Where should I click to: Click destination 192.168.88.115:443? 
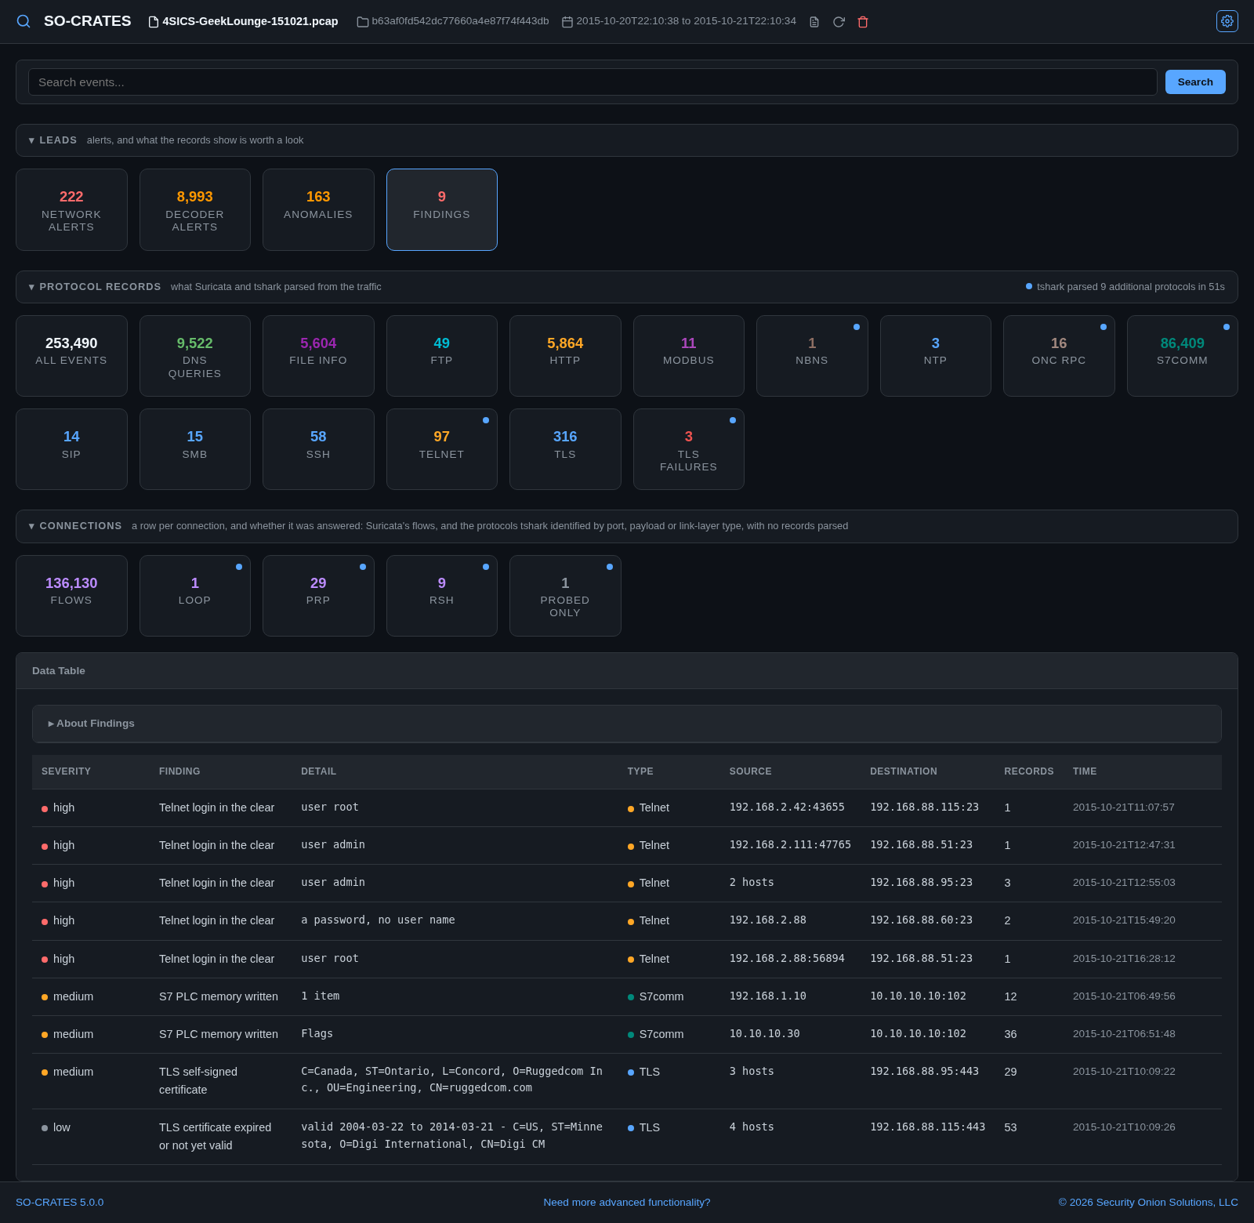pyautogui.click(x=927, y=1127)
